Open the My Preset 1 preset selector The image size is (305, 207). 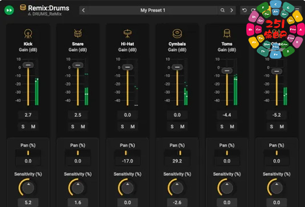click(153, 10)
